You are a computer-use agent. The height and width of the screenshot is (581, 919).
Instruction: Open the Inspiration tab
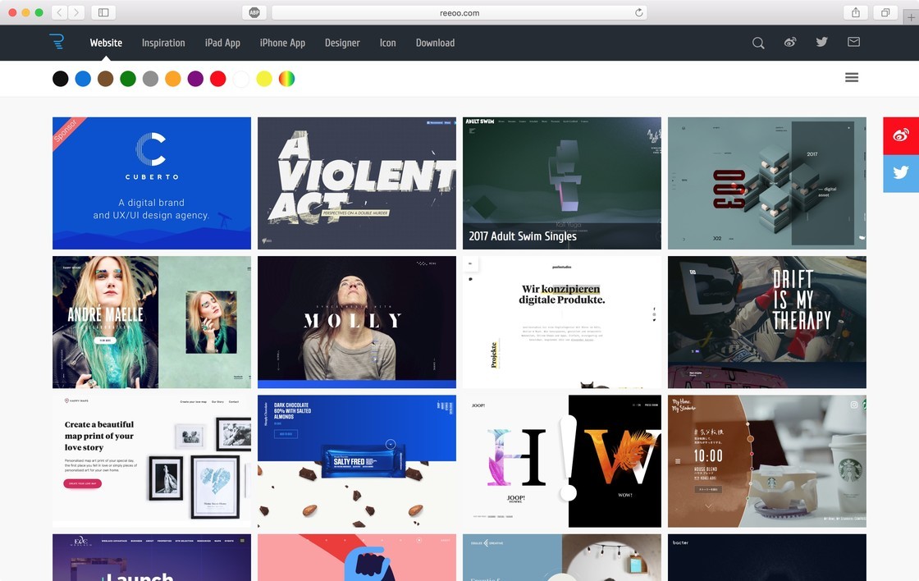pos(163,43)
